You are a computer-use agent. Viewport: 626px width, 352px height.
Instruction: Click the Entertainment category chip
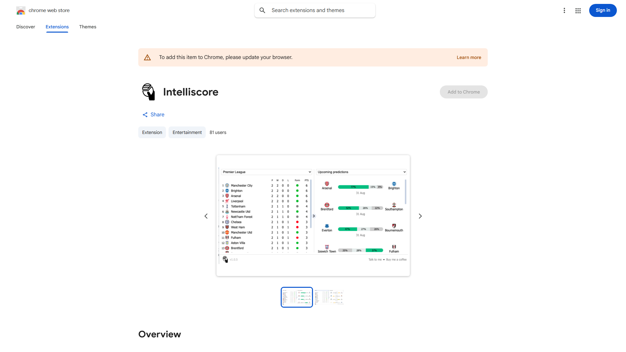(187, 132)
